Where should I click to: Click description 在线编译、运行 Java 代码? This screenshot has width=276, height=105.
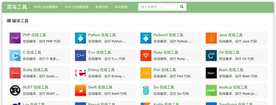(x=238, y=41)
